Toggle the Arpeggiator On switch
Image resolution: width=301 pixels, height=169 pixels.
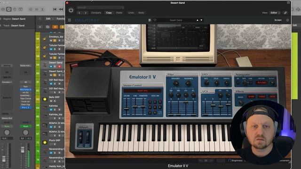point(238,83)
